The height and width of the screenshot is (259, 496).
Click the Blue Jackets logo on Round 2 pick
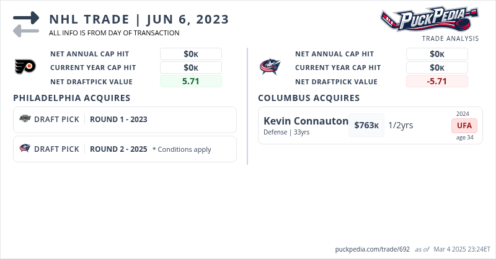[25, 149]
